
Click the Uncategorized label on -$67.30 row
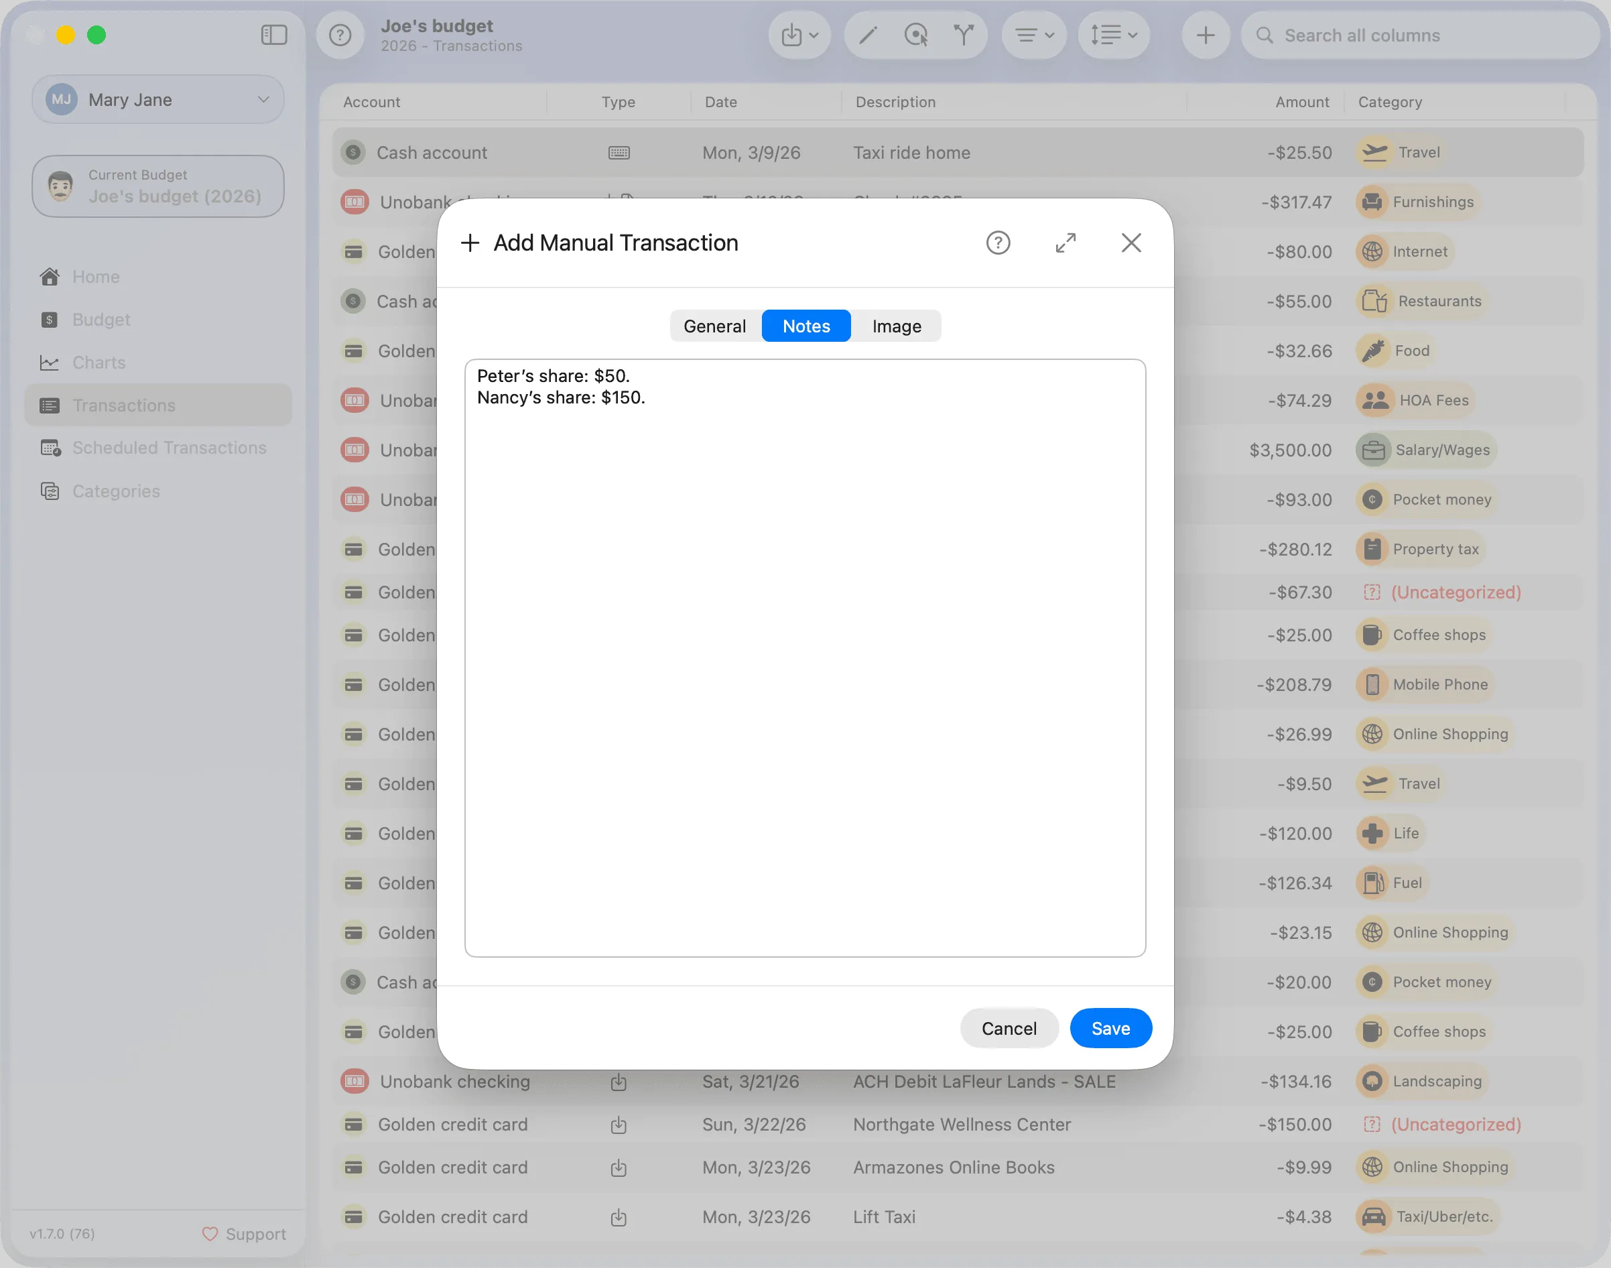[x=1456, y=592]
